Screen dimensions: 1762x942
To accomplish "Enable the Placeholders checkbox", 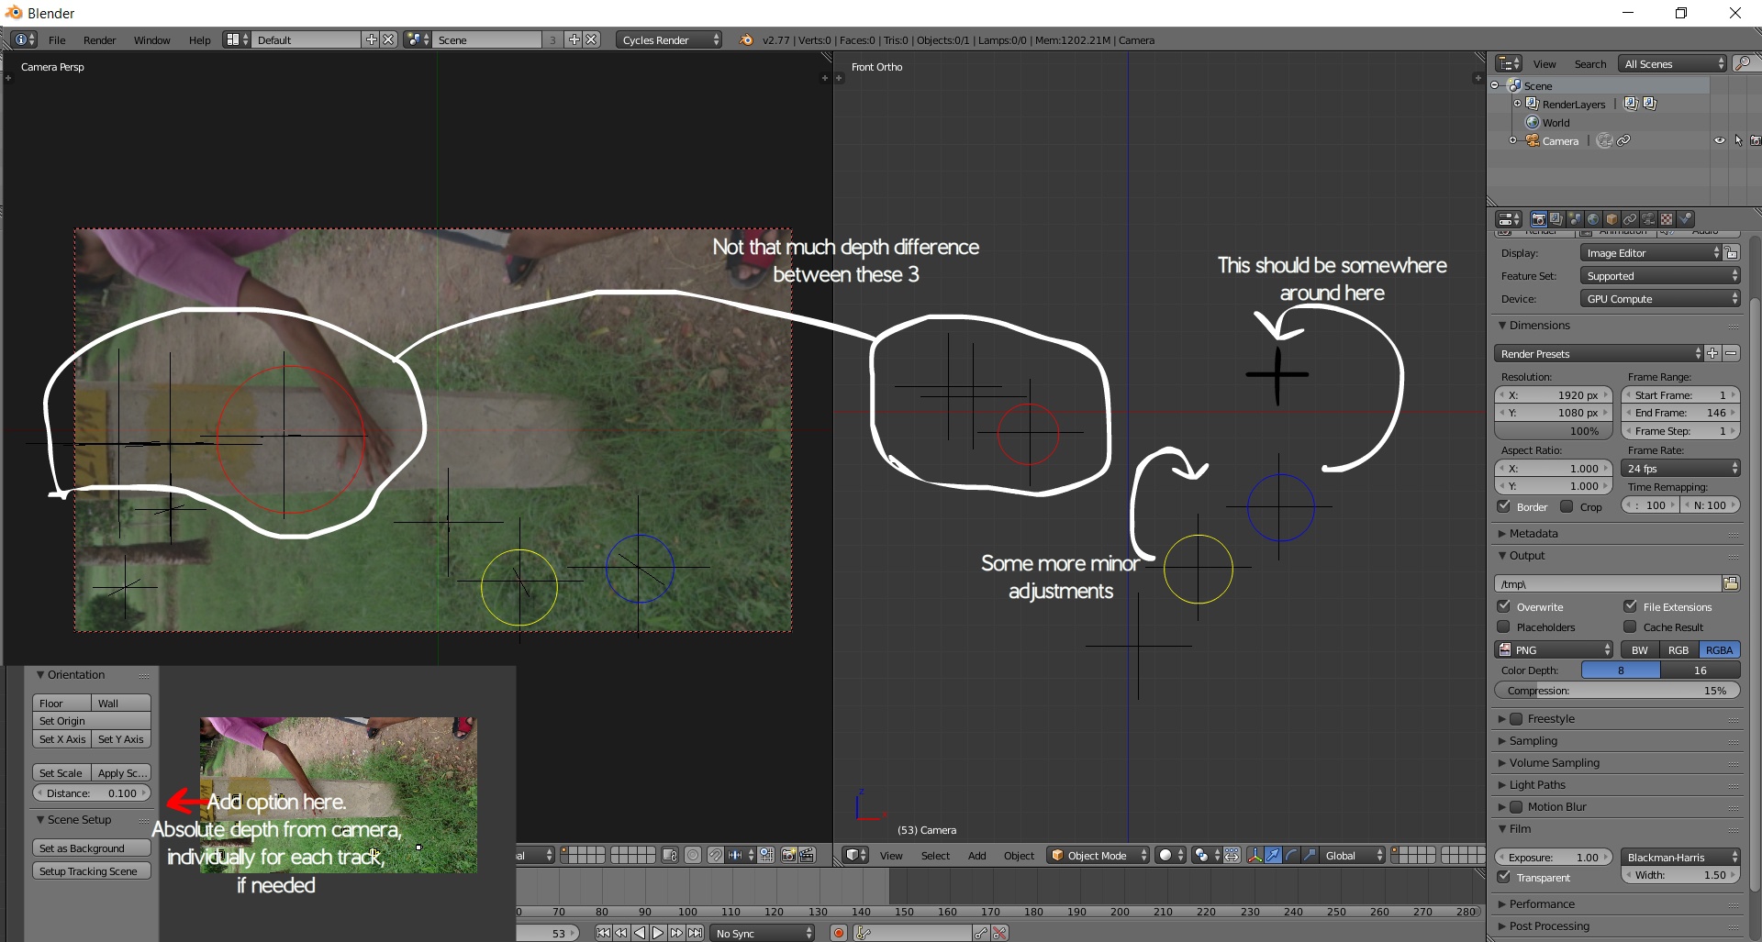I will [1504, 626].
